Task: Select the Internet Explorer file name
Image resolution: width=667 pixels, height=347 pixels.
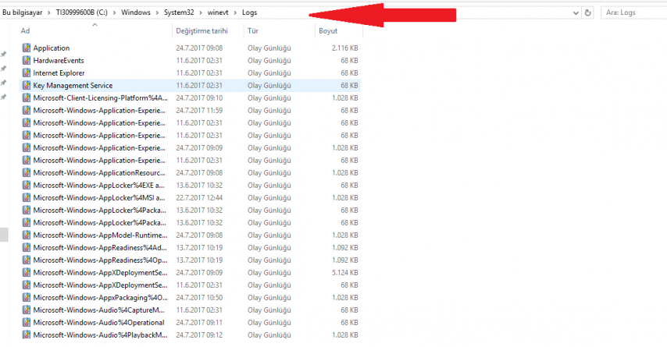Action: coord(59,73)
